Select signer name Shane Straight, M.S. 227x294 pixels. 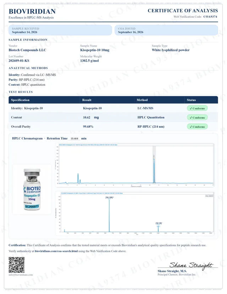(x=172, y=271)
